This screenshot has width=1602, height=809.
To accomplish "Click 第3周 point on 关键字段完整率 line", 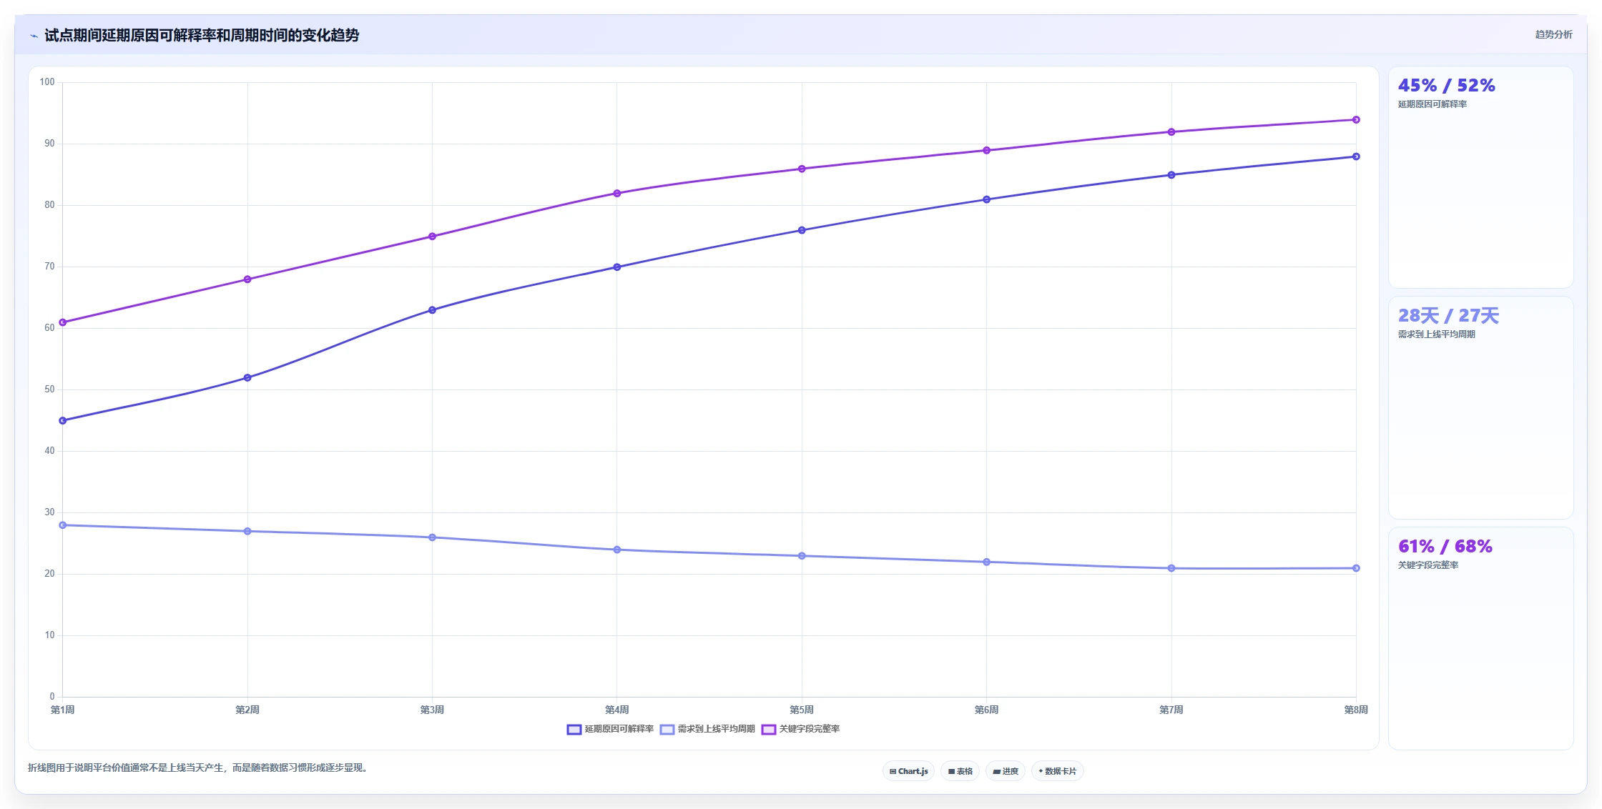I will 432,237.
